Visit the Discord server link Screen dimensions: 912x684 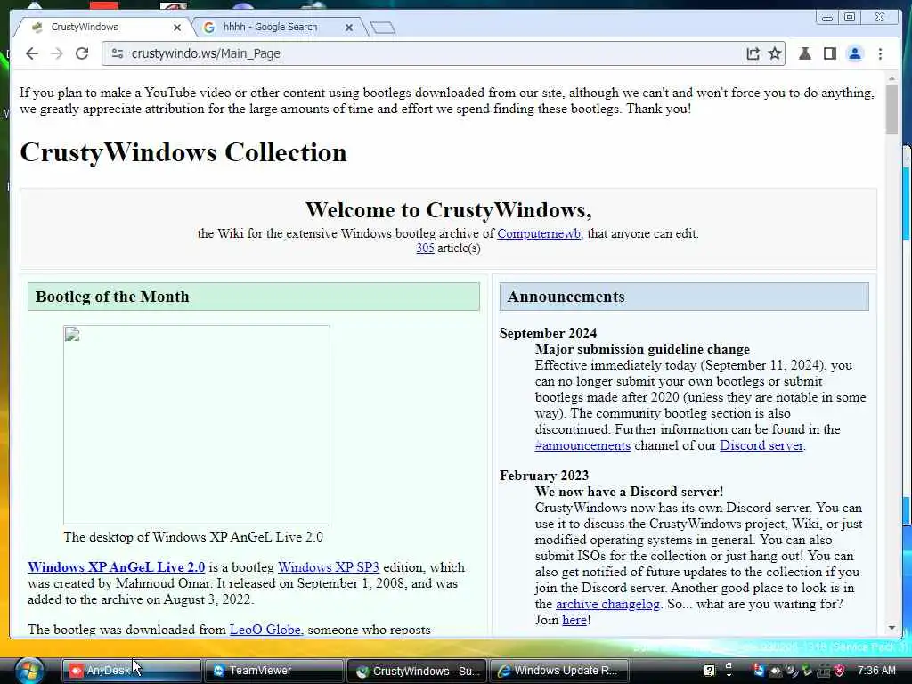tap(761, 445)
